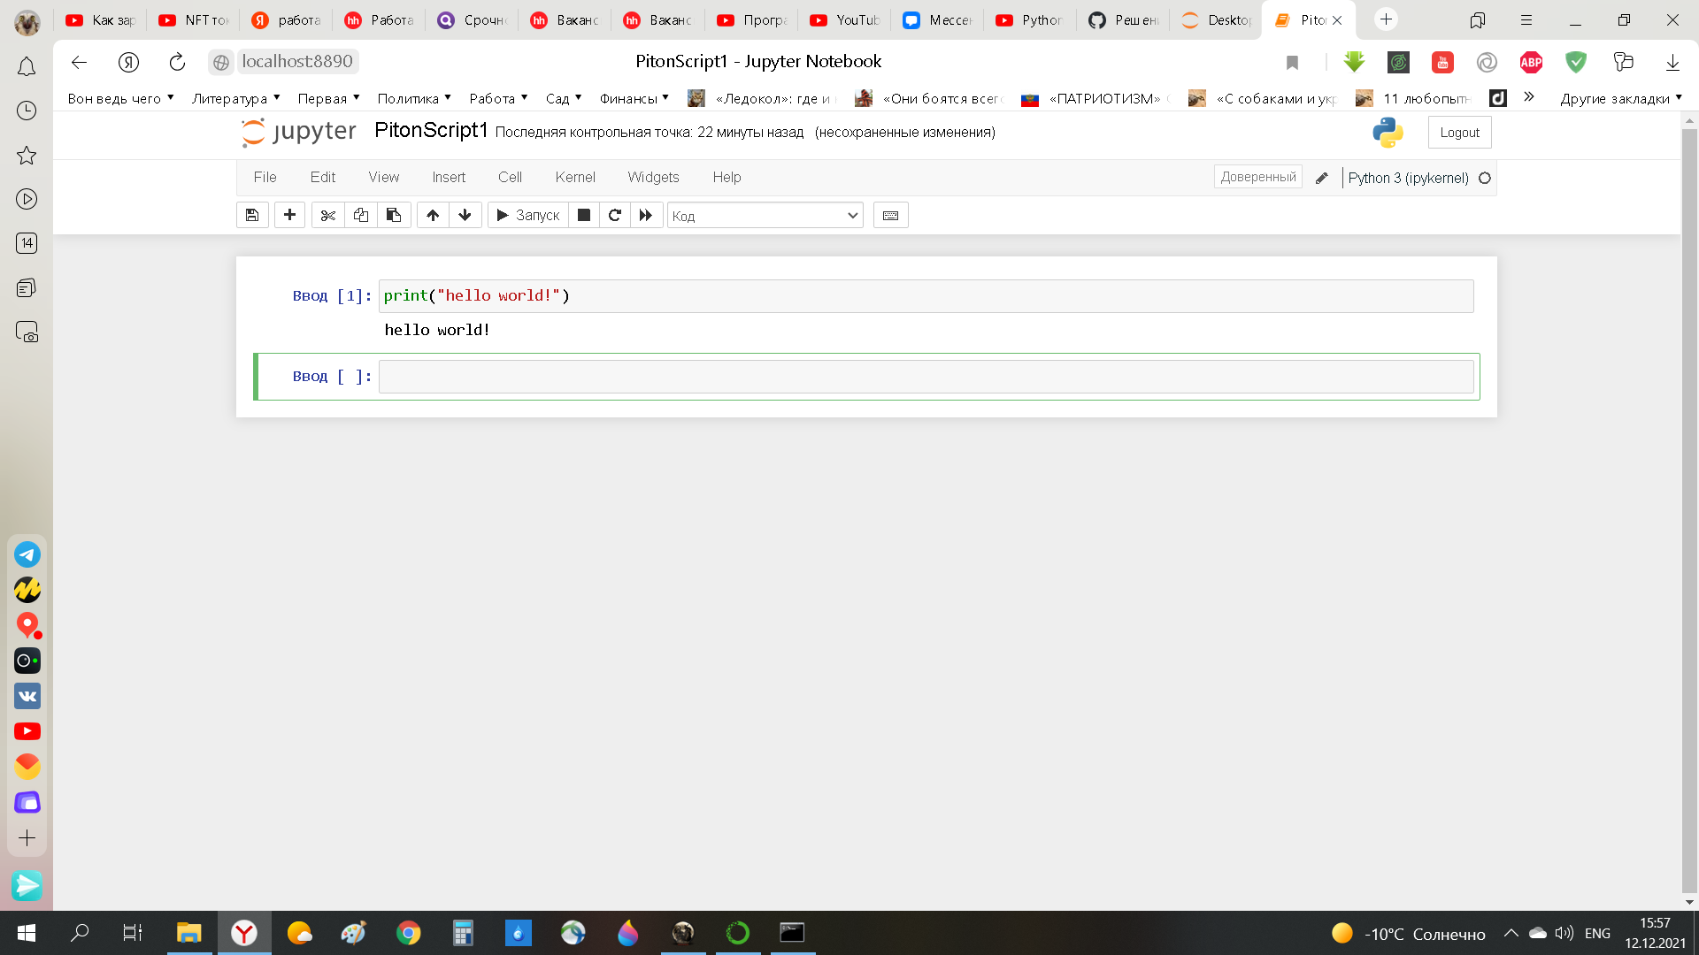
Task: Open the command palette keyboard icon
Action: click(x=890, y=215)
